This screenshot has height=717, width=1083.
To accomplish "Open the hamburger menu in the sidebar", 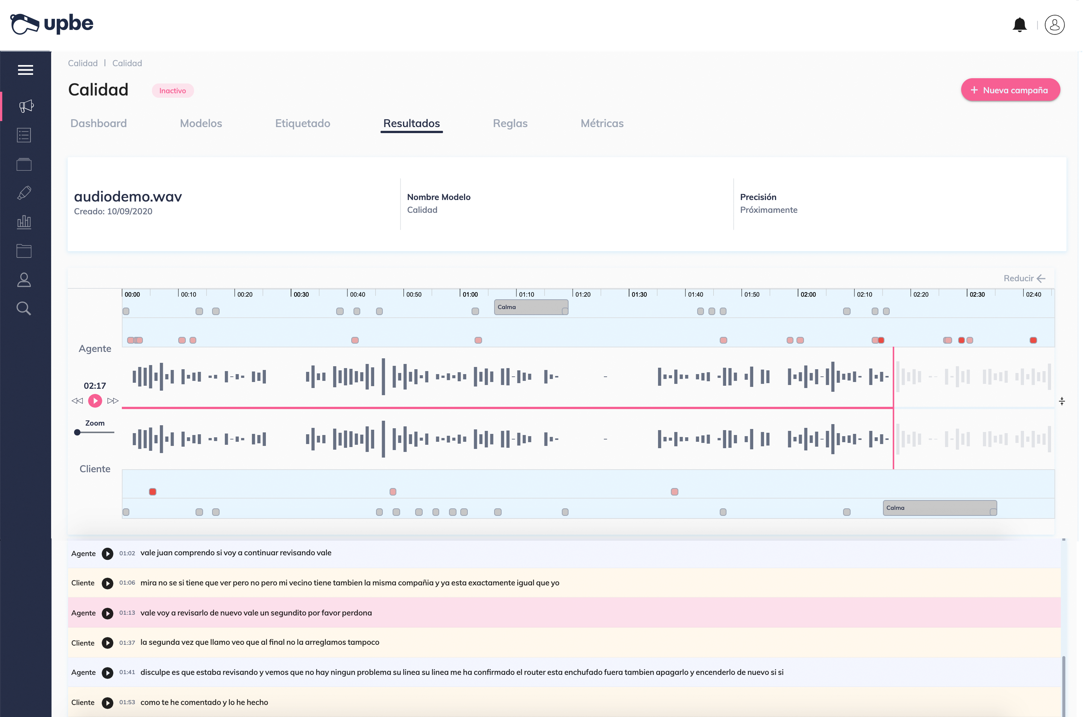I will [25, 70].
